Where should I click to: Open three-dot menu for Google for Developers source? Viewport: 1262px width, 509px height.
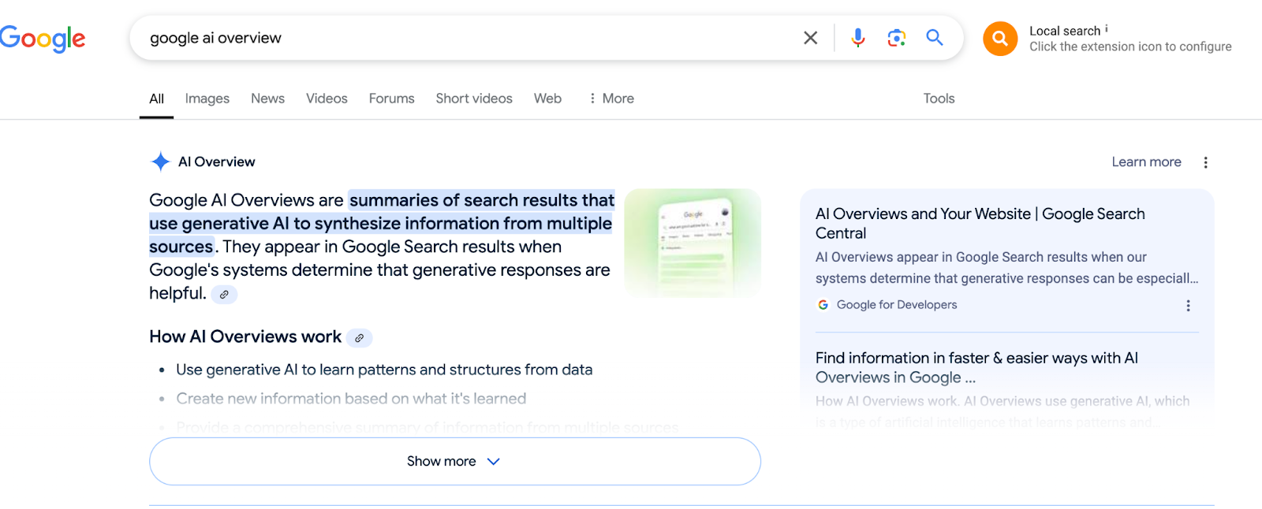pos(1188,306)
